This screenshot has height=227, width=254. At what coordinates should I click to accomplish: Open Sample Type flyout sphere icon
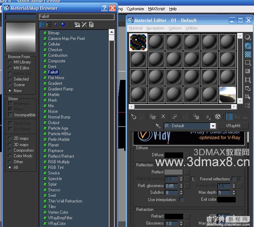247,37
